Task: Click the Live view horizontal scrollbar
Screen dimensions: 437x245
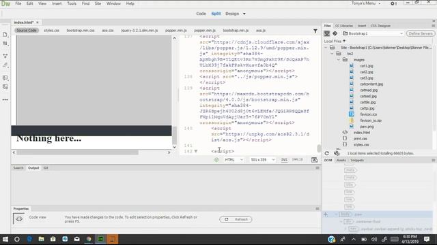Action: [77, 152]
